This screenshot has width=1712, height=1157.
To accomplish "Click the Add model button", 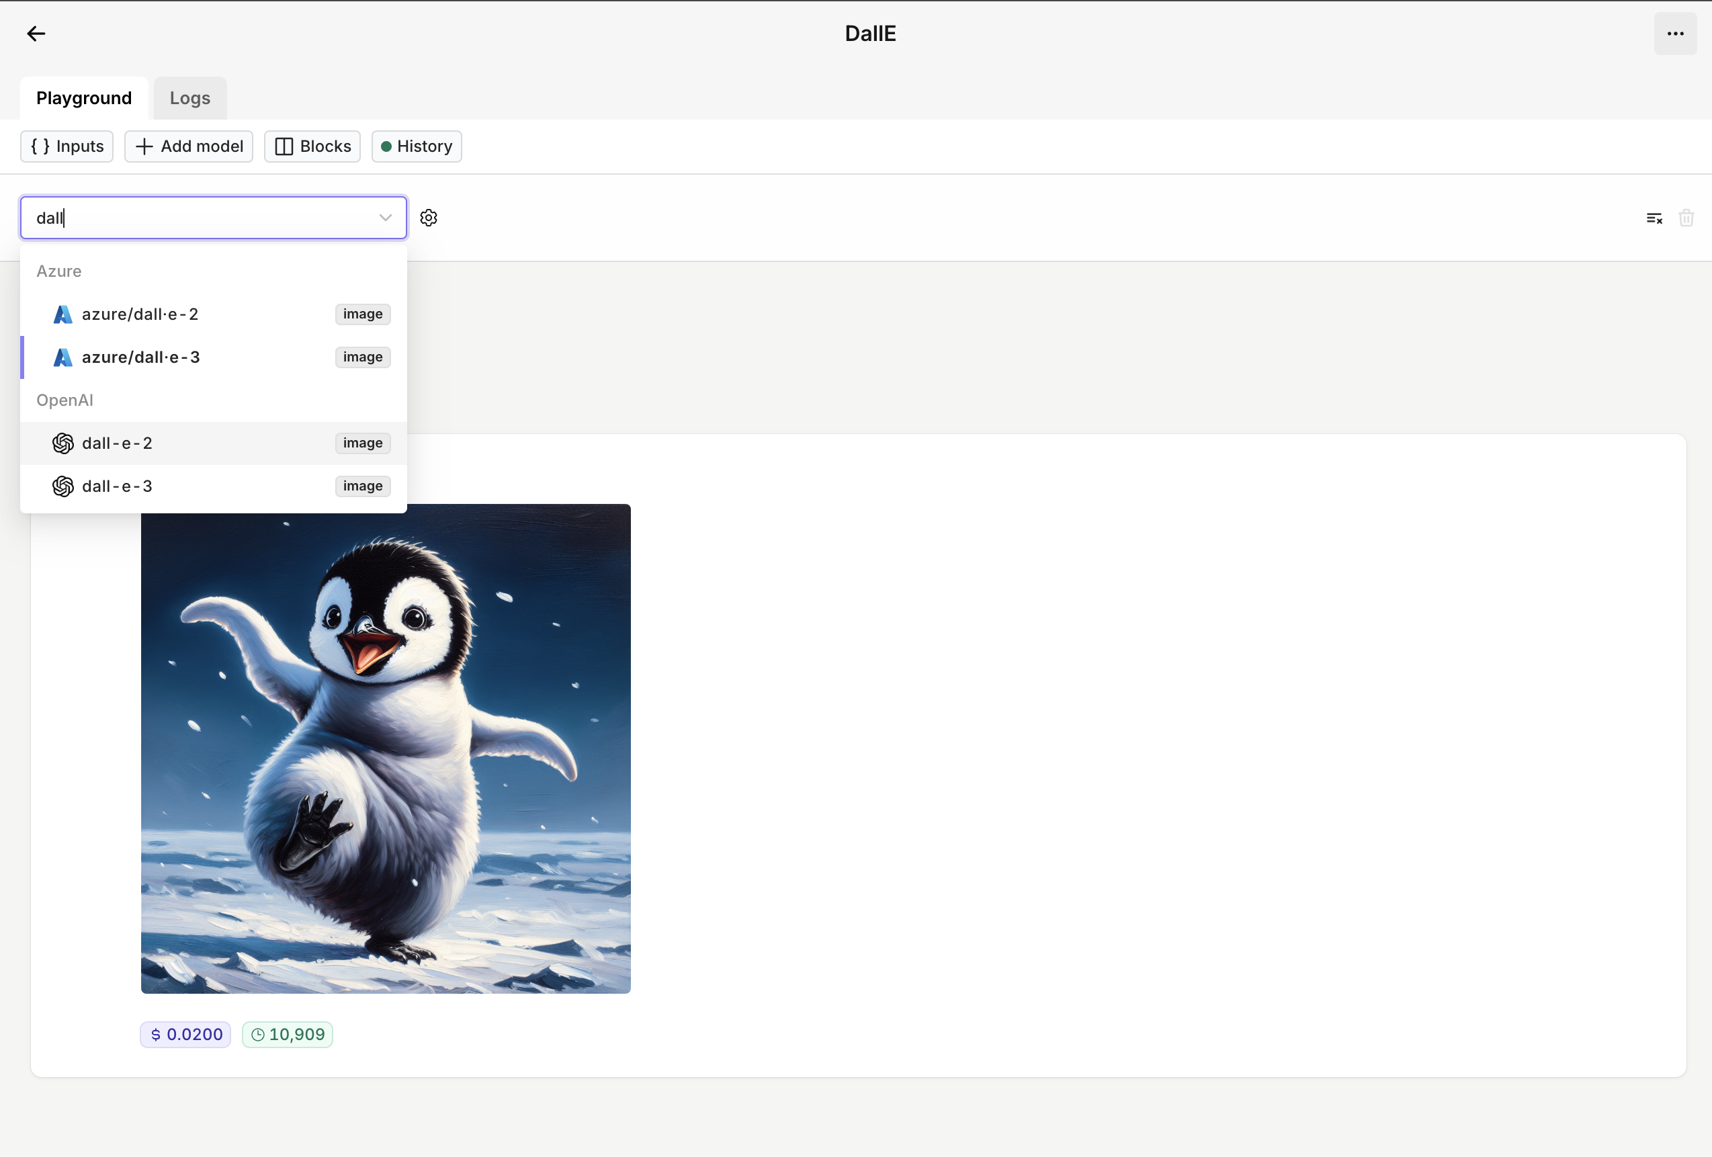I will point(189,146).
